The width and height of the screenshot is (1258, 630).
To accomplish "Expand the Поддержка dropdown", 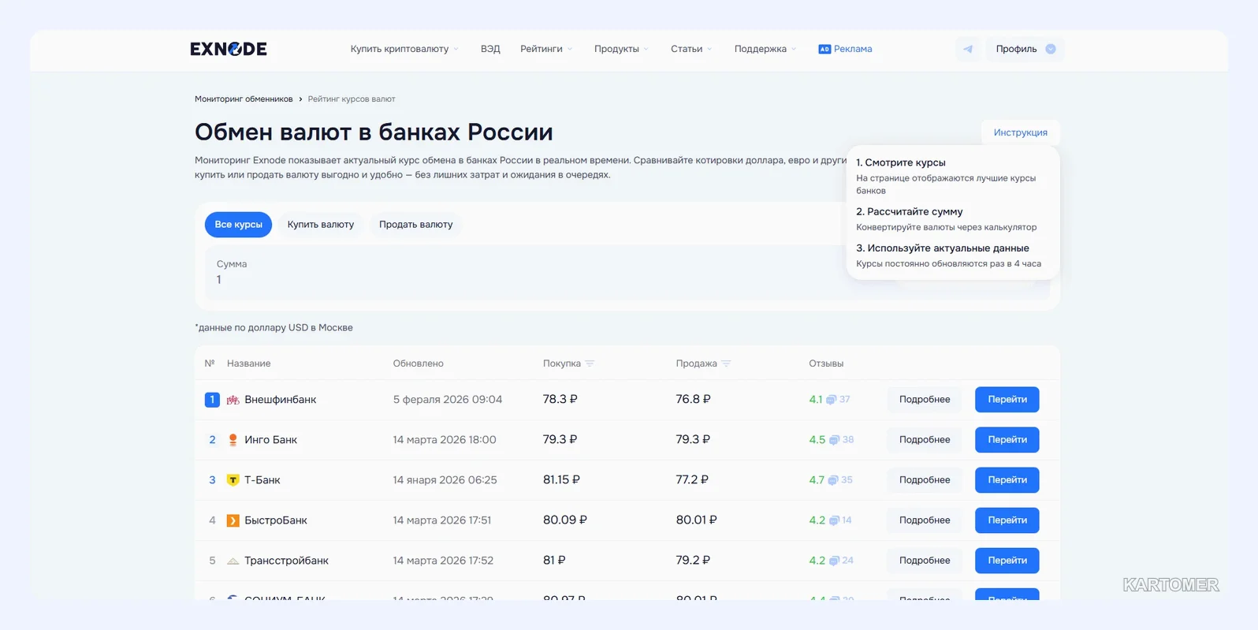I will point(765,49).
